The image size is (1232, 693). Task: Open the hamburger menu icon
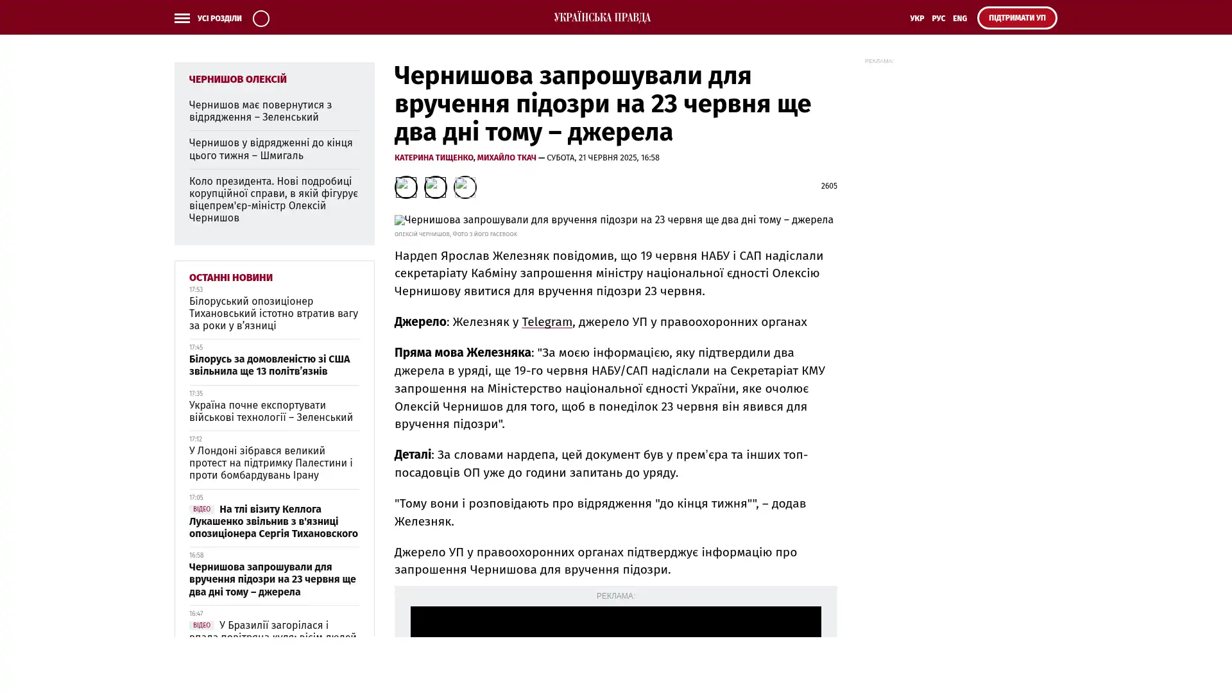pos(182,19)
